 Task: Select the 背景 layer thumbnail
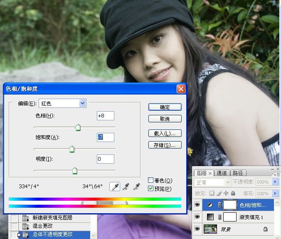(210, 229)
